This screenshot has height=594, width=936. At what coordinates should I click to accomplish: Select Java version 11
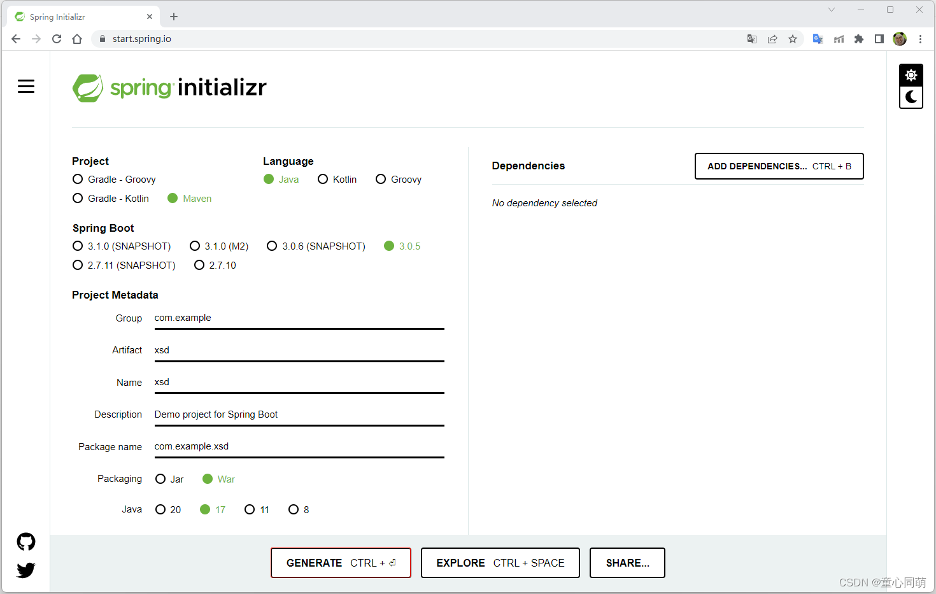(x=257, y=510)
